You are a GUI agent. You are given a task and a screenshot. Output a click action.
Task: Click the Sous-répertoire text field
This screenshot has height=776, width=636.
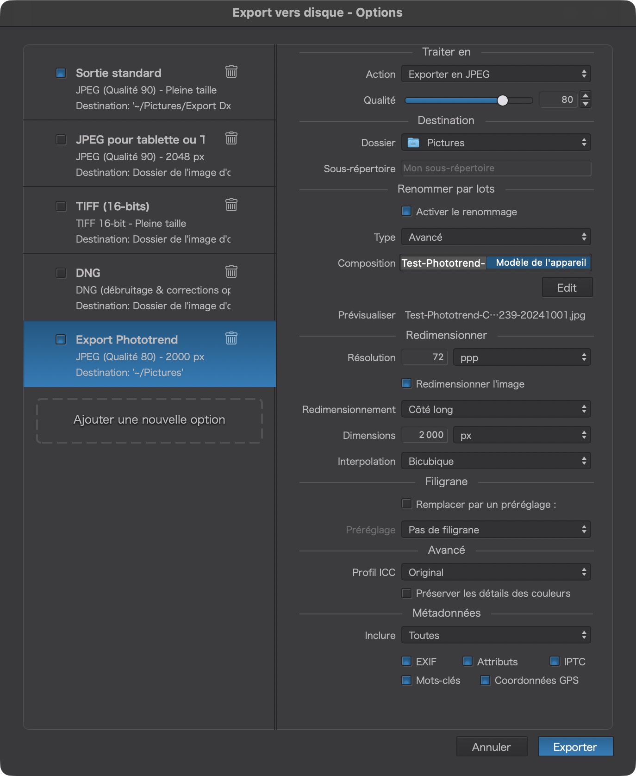(x=496, y=169)
